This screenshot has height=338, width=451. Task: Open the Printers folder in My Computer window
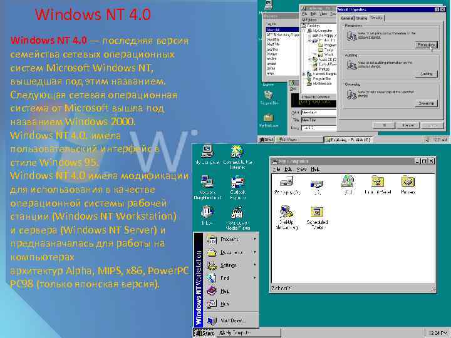pos(408,185)
